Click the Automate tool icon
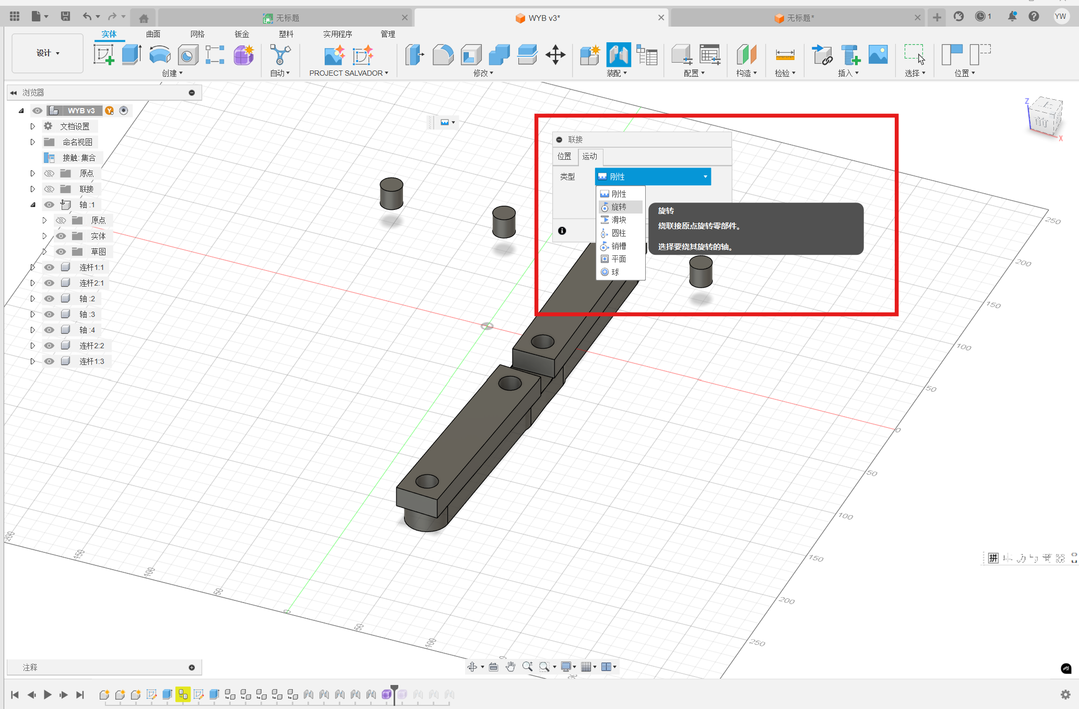1079x709 pixels. [x=280, y=55]
